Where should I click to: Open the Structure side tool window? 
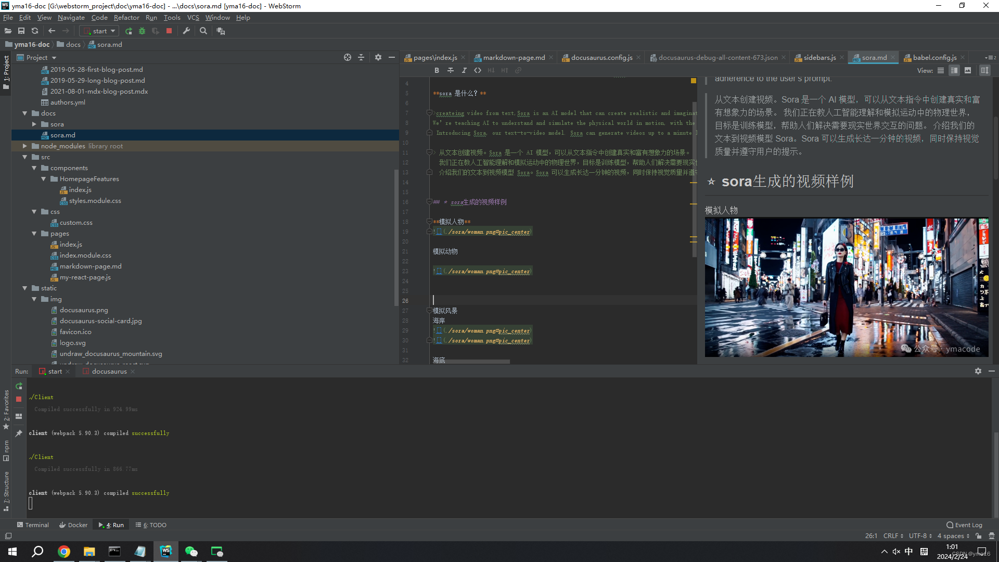(6, 491)
